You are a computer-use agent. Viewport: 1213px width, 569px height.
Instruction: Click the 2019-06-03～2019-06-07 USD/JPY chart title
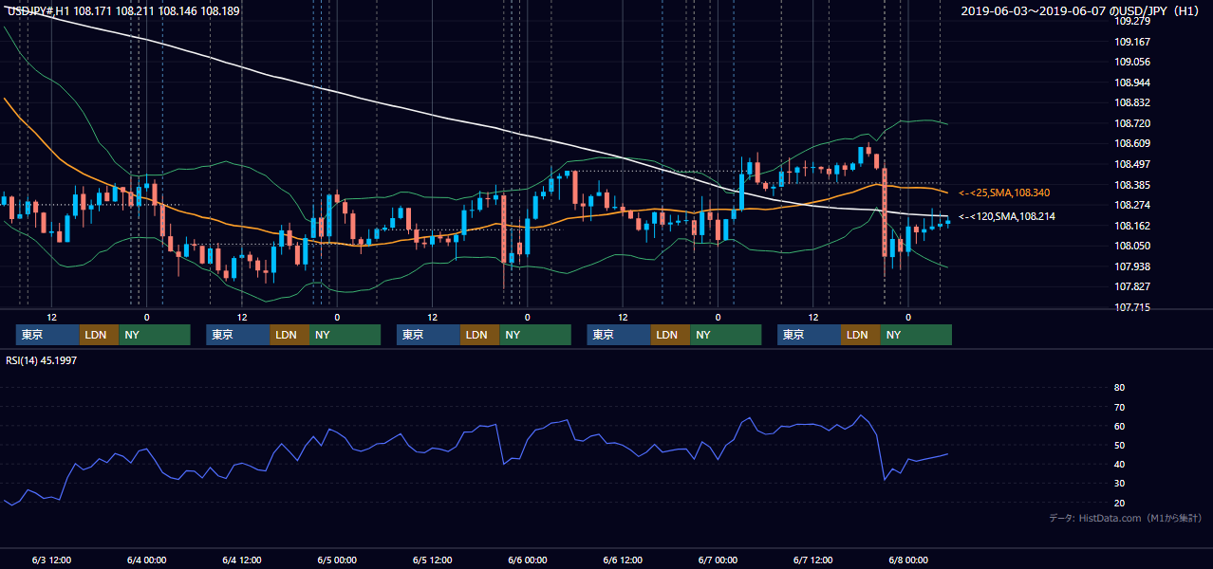pyautogui.click(x=1081, y=10)
